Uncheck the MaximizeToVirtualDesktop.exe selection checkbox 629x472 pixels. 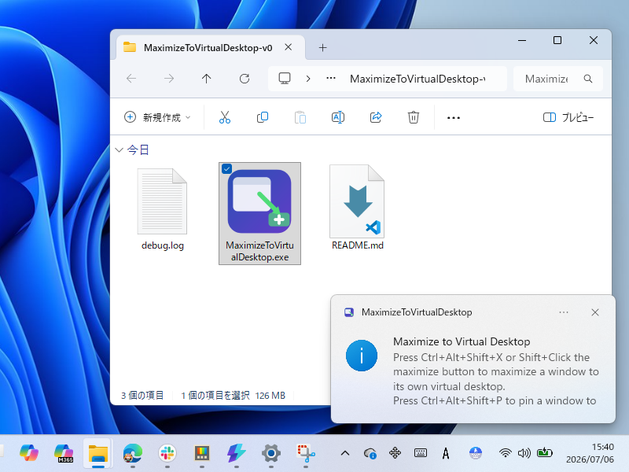(226, 169)
